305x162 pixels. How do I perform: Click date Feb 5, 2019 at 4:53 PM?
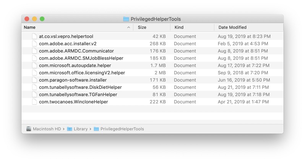coord(243,44)
